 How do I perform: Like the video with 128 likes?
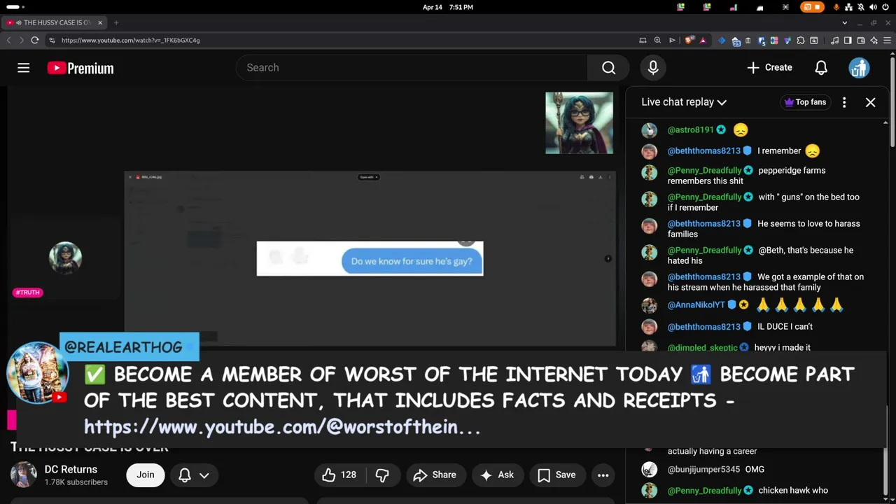(x=339, y=475)
